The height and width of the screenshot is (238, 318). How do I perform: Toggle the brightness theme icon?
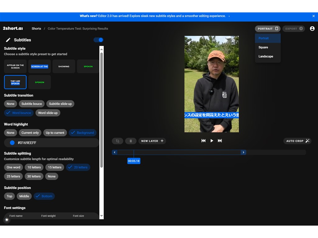coord(7,220)
